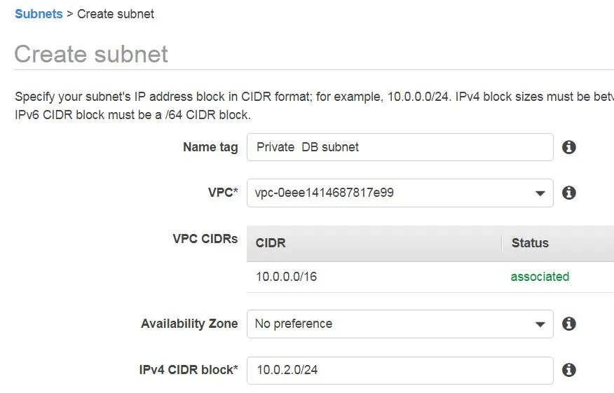Focus the IPv4 CIDR block input
Viewport: 614px width, 393px height.
[x=400, y=371]
